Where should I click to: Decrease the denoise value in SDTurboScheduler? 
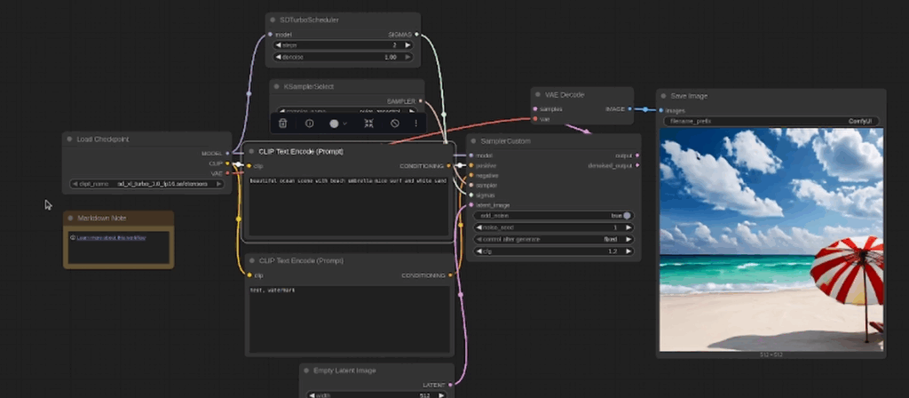pyautogui.click(x=277, y=57)
